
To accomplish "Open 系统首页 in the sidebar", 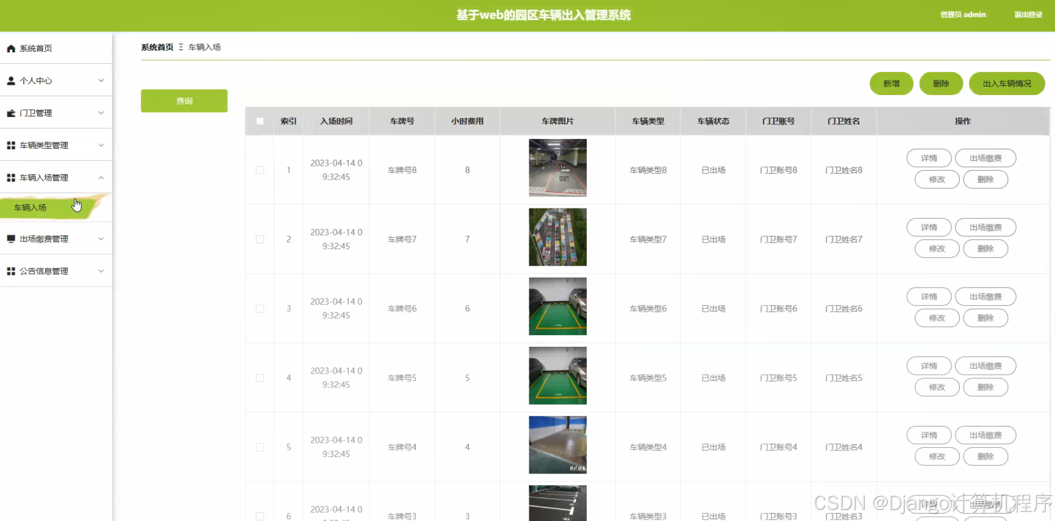I will point(56,48).
